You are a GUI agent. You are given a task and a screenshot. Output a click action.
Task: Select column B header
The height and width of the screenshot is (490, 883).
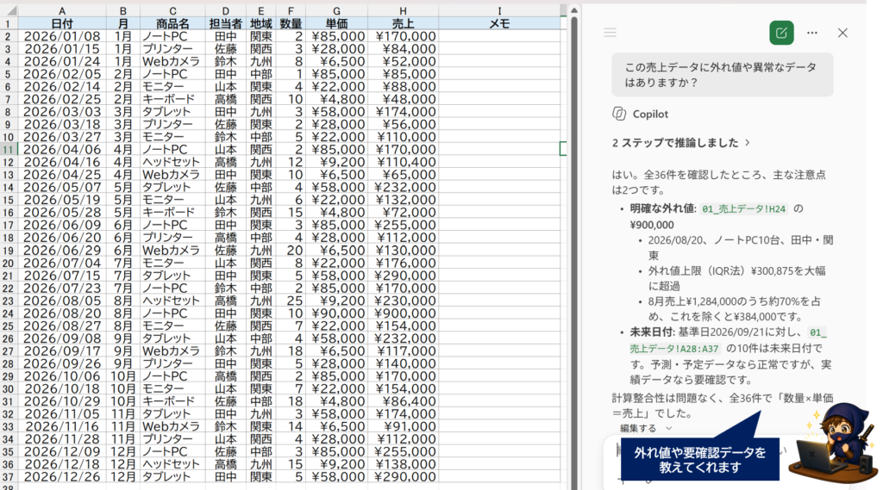122,10
